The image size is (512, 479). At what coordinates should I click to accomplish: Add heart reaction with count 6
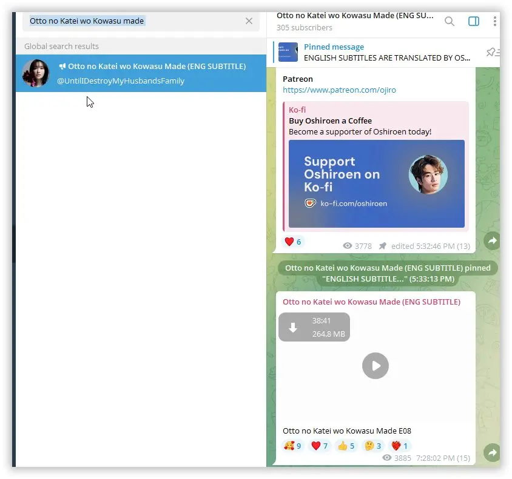tap(293, 242)
